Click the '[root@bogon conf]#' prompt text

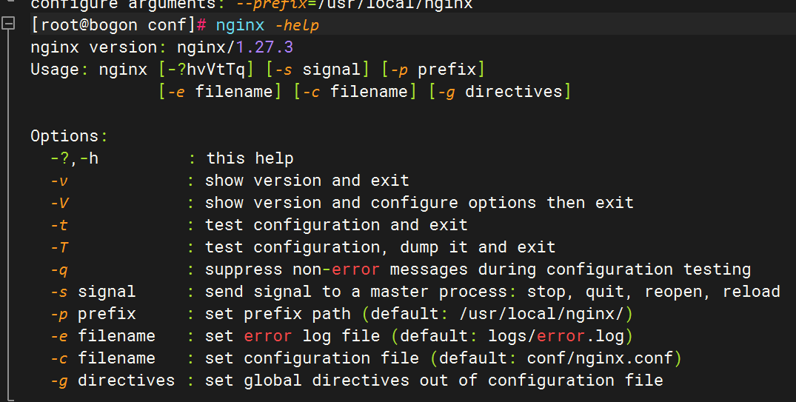[x=118, y=25]
